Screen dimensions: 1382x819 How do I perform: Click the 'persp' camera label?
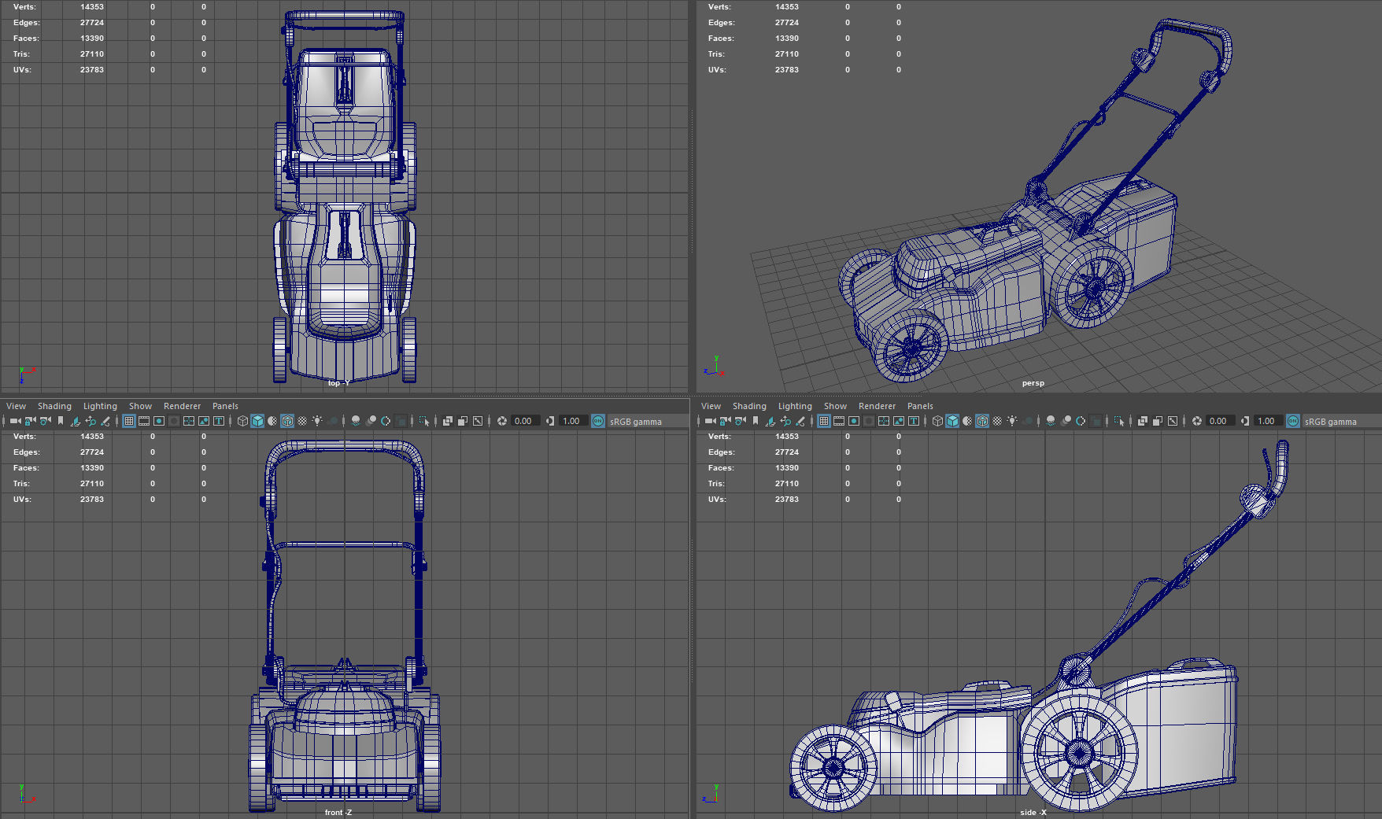(x=1033, y=383)
